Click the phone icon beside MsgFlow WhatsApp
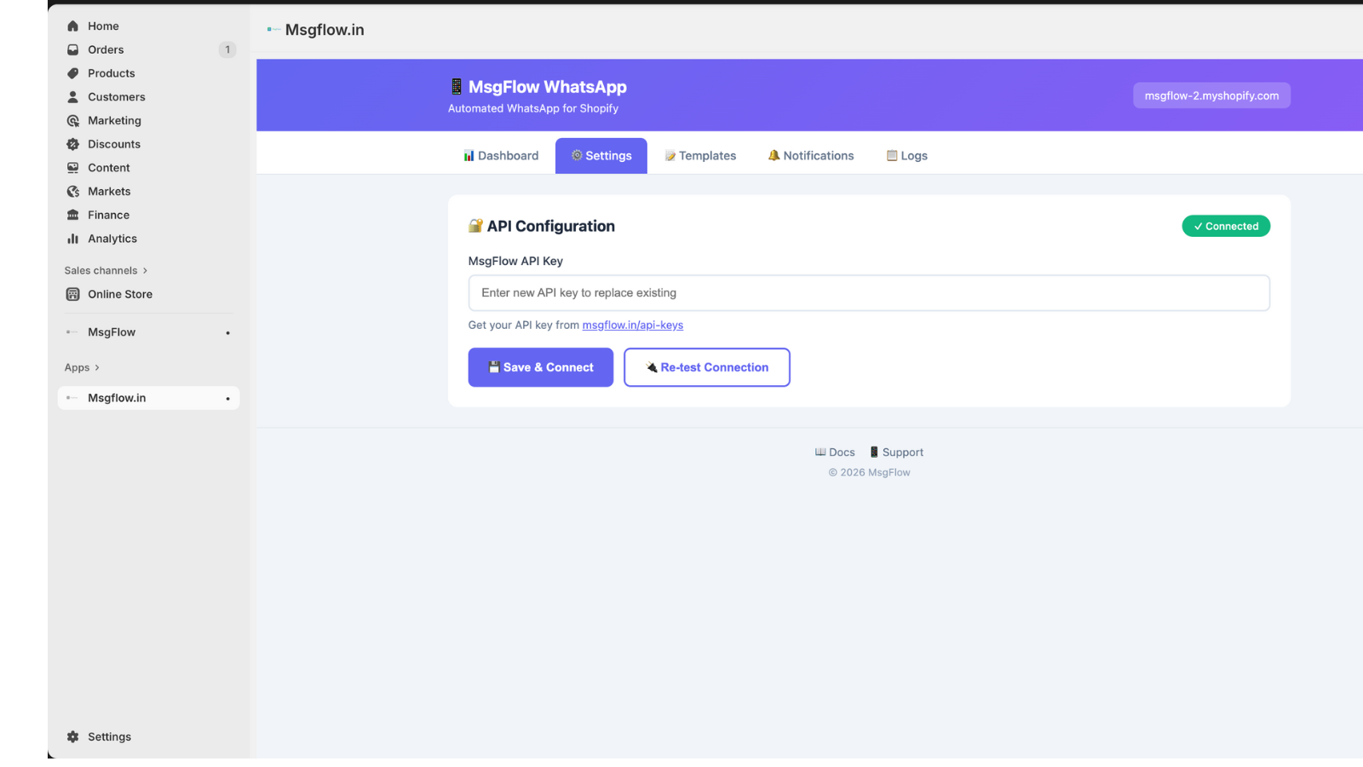 (457, 87)
